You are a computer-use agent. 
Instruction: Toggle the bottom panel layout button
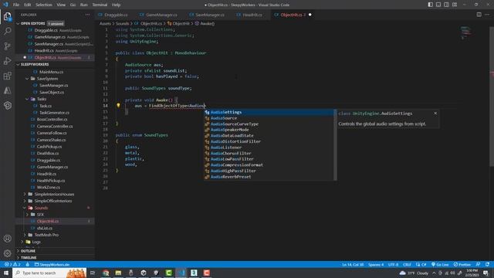pyautogui.click(x=438, y=5)
